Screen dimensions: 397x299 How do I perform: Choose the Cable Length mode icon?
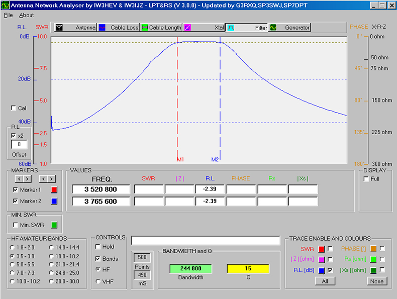pyautogui.click(x=145, y=28)
